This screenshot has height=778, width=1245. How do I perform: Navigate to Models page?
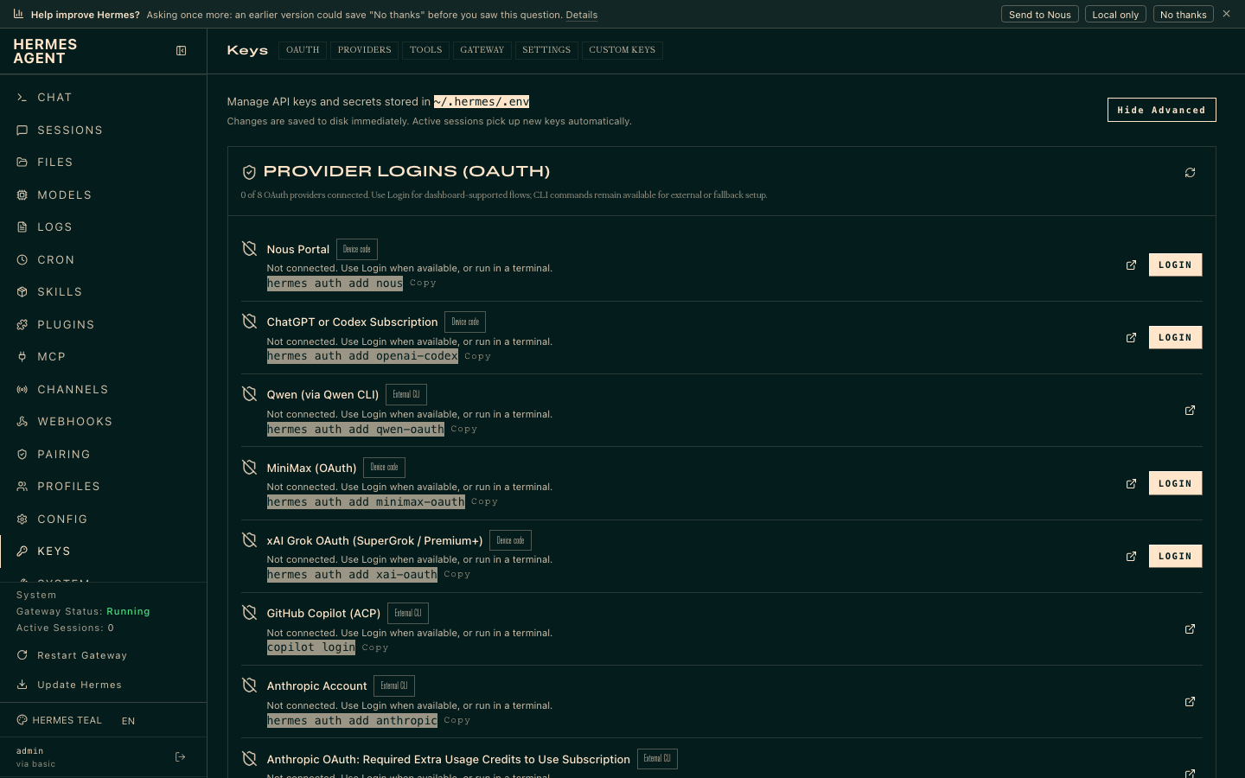pos(104,195)
